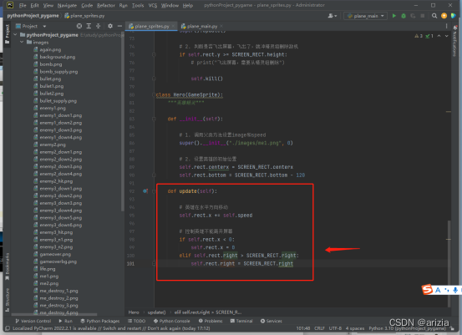Collapse the pythonProject_pygame root folder
This screenshot has width=462, height=335.
pos(15,35)
